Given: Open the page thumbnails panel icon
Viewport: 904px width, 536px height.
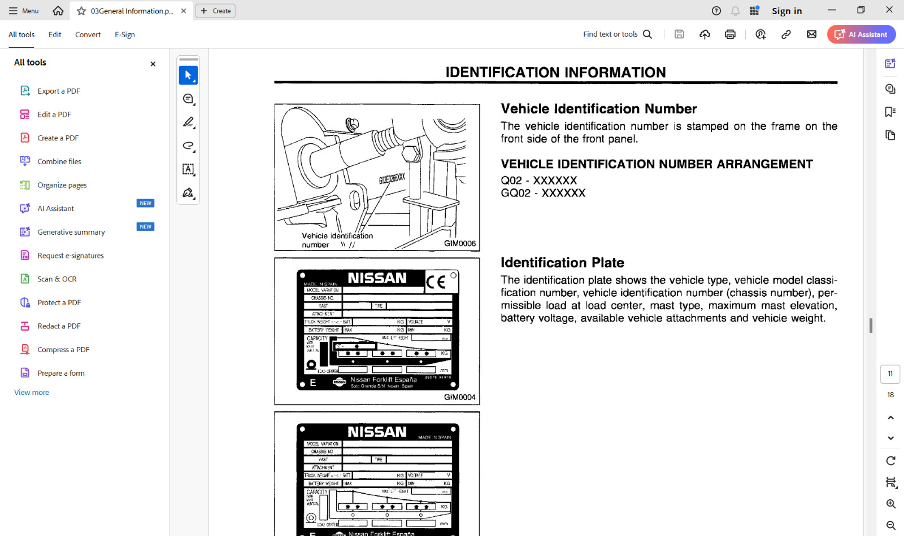Looking at the screenshot, I should [x=890, y=135].
